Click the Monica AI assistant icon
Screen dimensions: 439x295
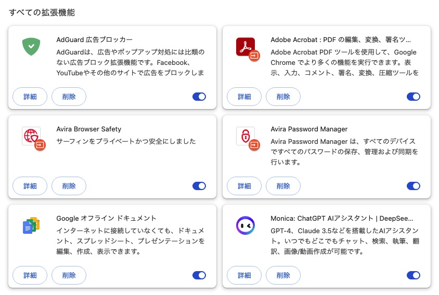pyautogui.click(x=246, y=225)
